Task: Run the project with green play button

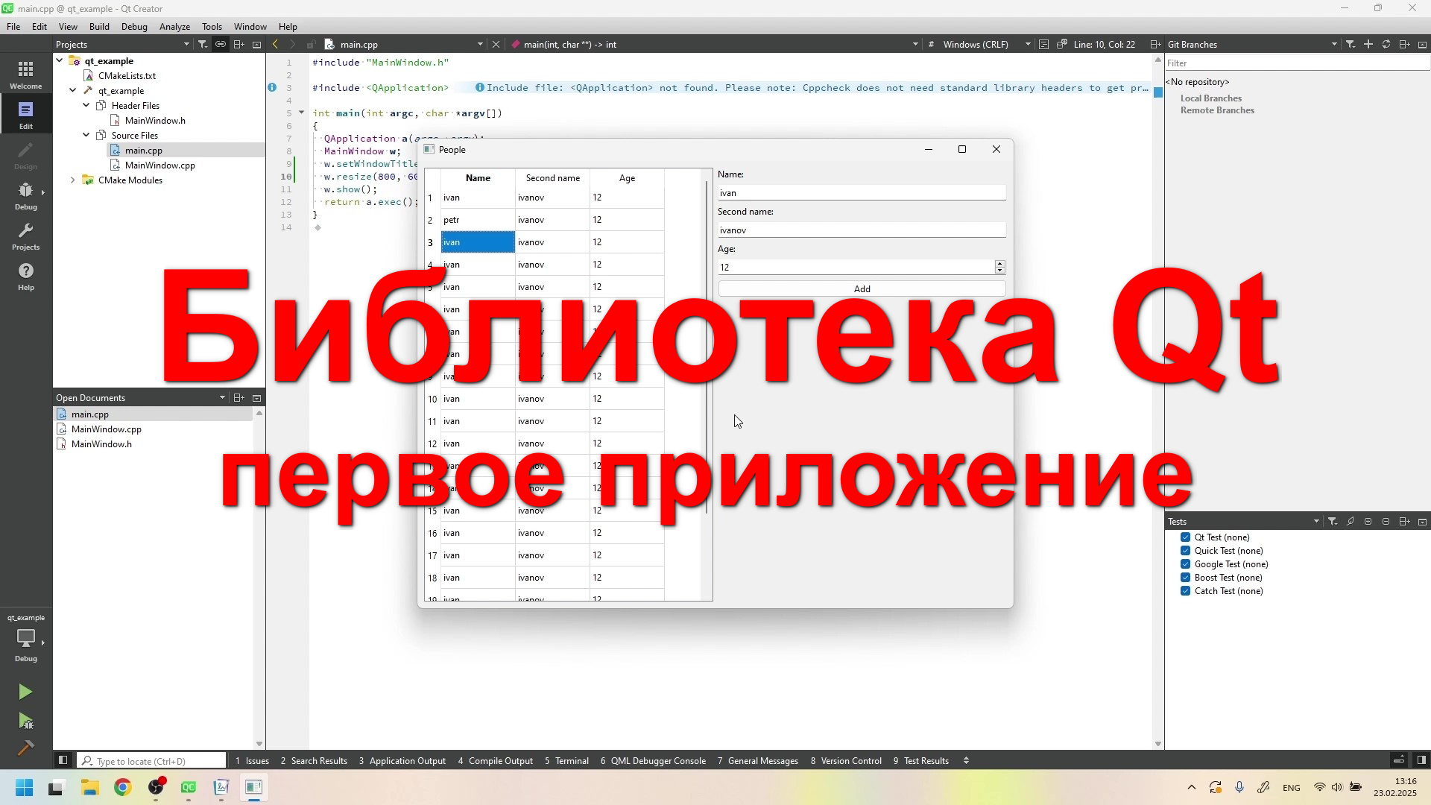Action: [x=25, y=692]
